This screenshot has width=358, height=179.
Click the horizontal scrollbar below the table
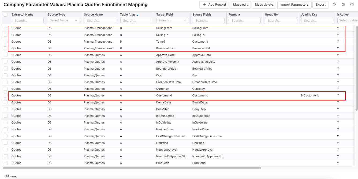tap(131, 168)
